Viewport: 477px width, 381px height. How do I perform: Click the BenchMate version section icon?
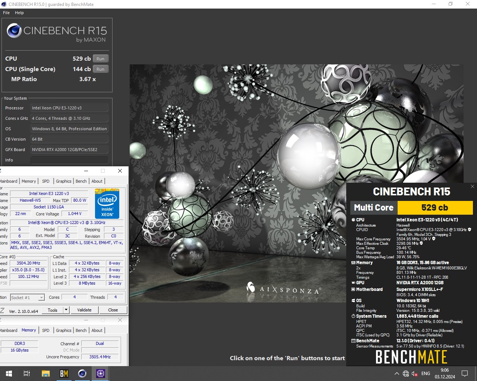click(353, 341)
